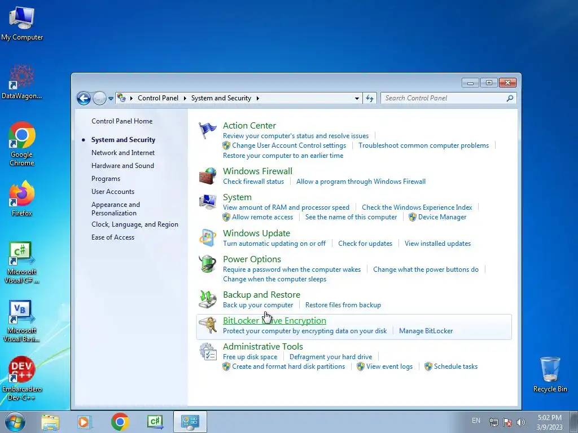Click the BitLocker keys icon
The image size is (578, 433).
coord(208,325)
